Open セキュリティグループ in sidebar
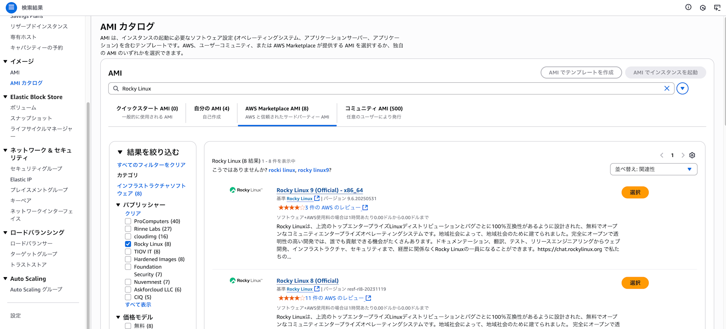 36,169
